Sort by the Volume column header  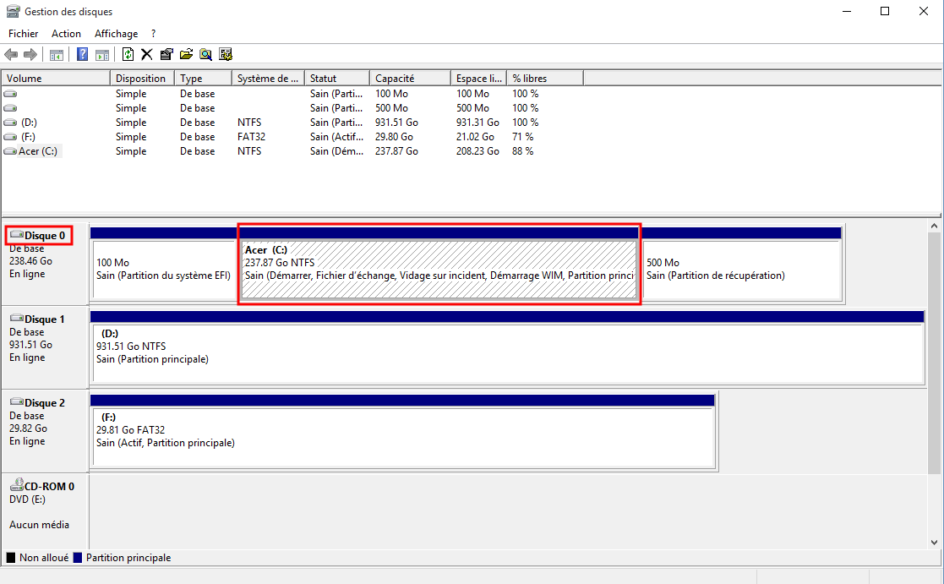pyautogui.click(x=56, y=79)
